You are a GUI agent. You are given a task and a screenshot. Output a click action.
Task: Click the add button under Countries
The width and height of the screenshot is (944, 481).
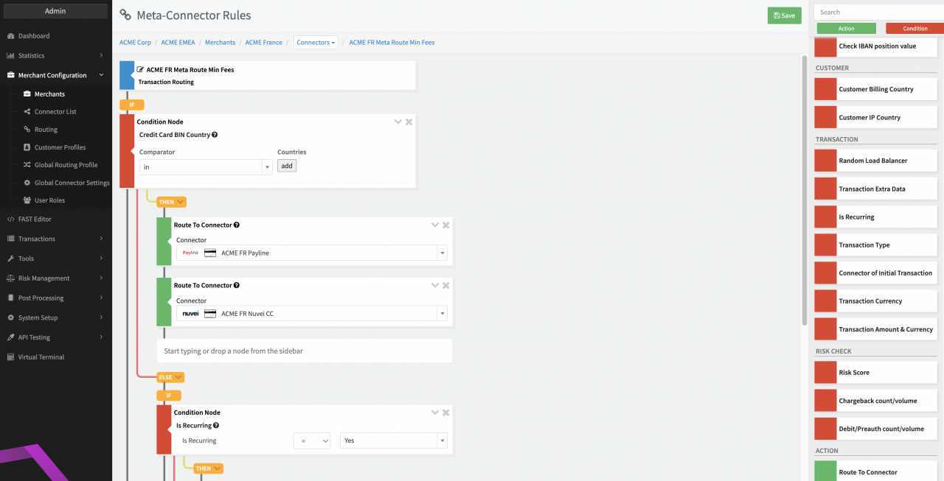287,166
